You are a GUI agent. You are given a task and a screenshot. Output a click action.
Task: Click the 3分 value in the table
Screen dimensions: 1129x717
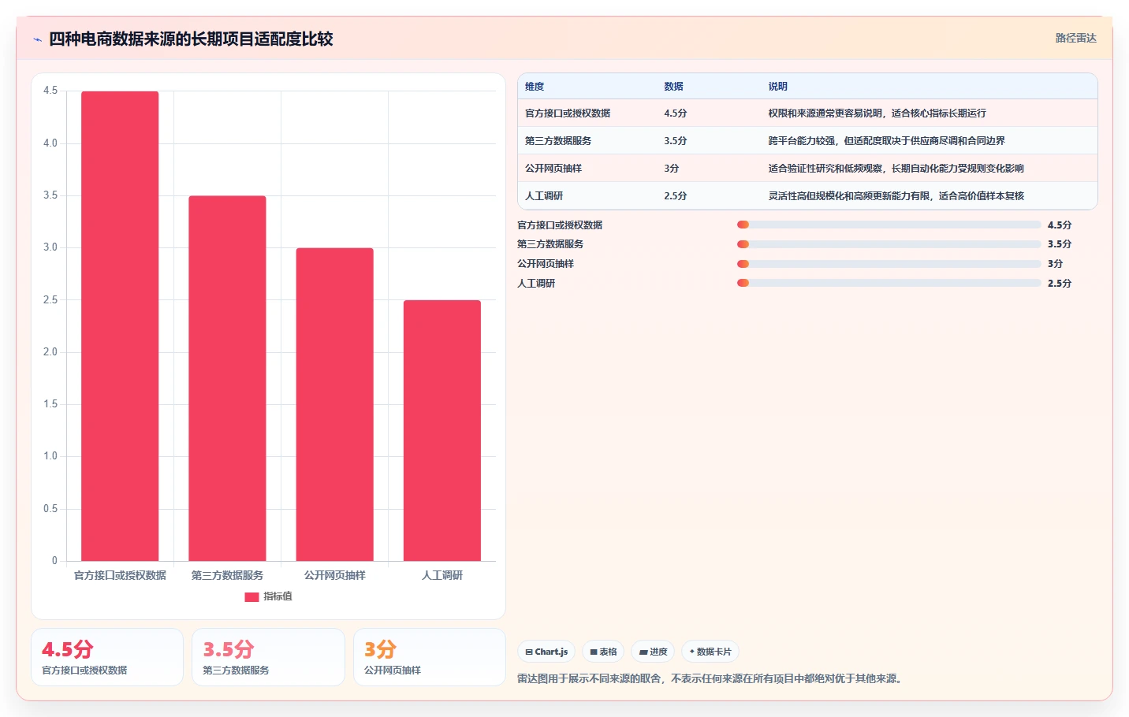[672, 169]
